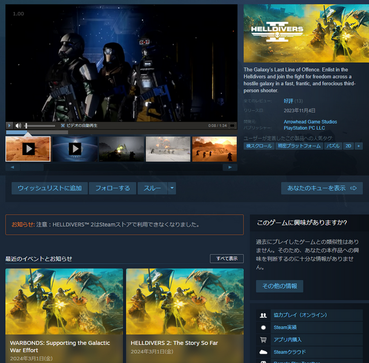The image size is (369, 363).
Task: Click the Steam achievements star icon
Action: (x=263, y=327)
